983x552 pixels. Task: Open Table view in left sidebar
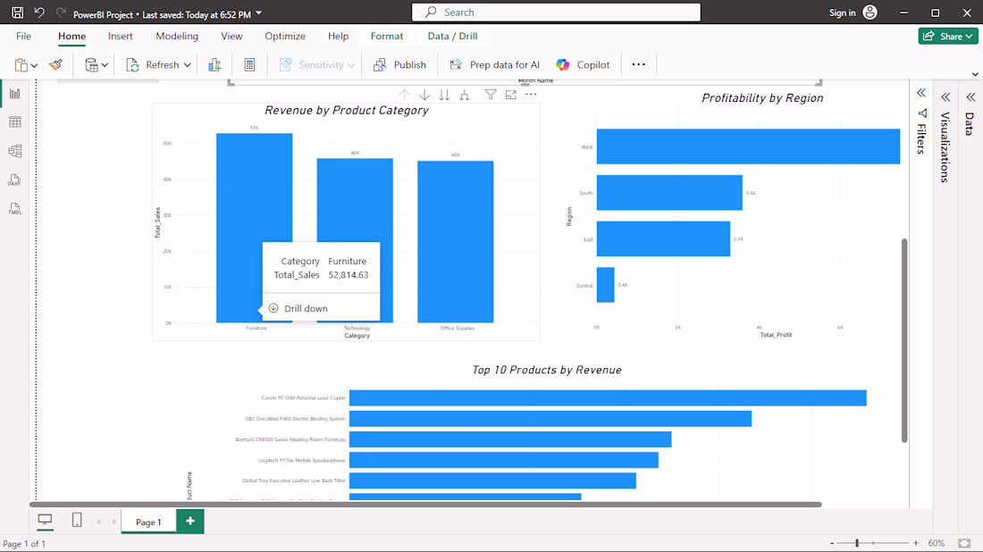pos(15,122)
